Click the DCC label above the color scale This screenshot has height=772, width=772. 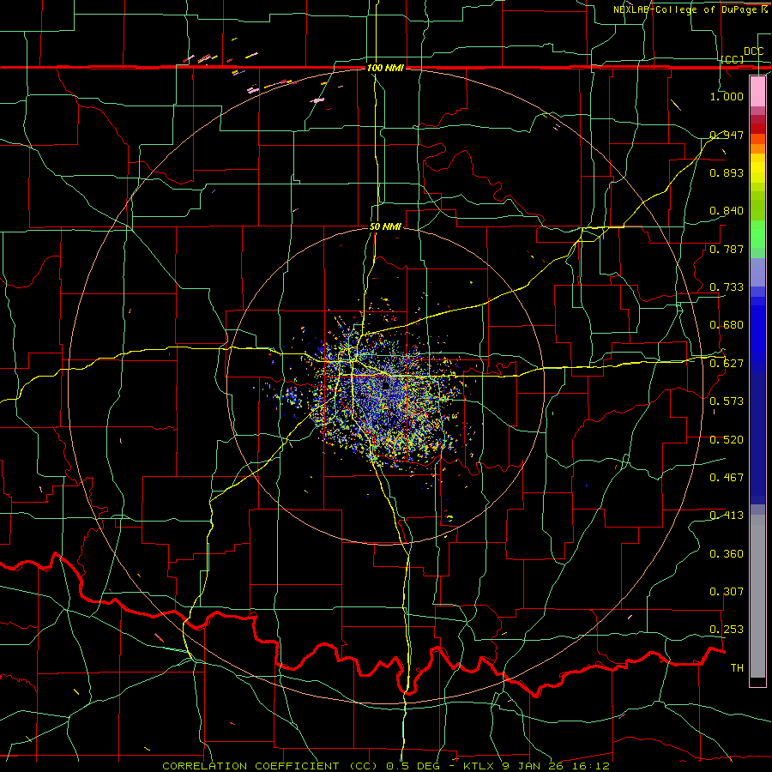(754, 51)
